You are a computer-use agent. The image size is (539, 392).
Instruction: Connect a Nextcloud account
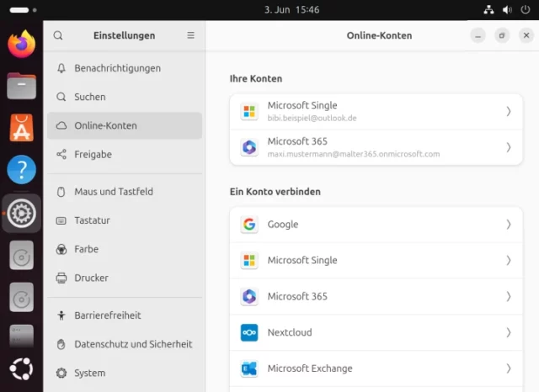click(376, 332)
